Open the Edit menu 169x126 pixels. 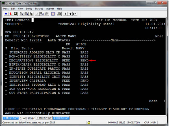pyautogui.click(x=13, y=9)
